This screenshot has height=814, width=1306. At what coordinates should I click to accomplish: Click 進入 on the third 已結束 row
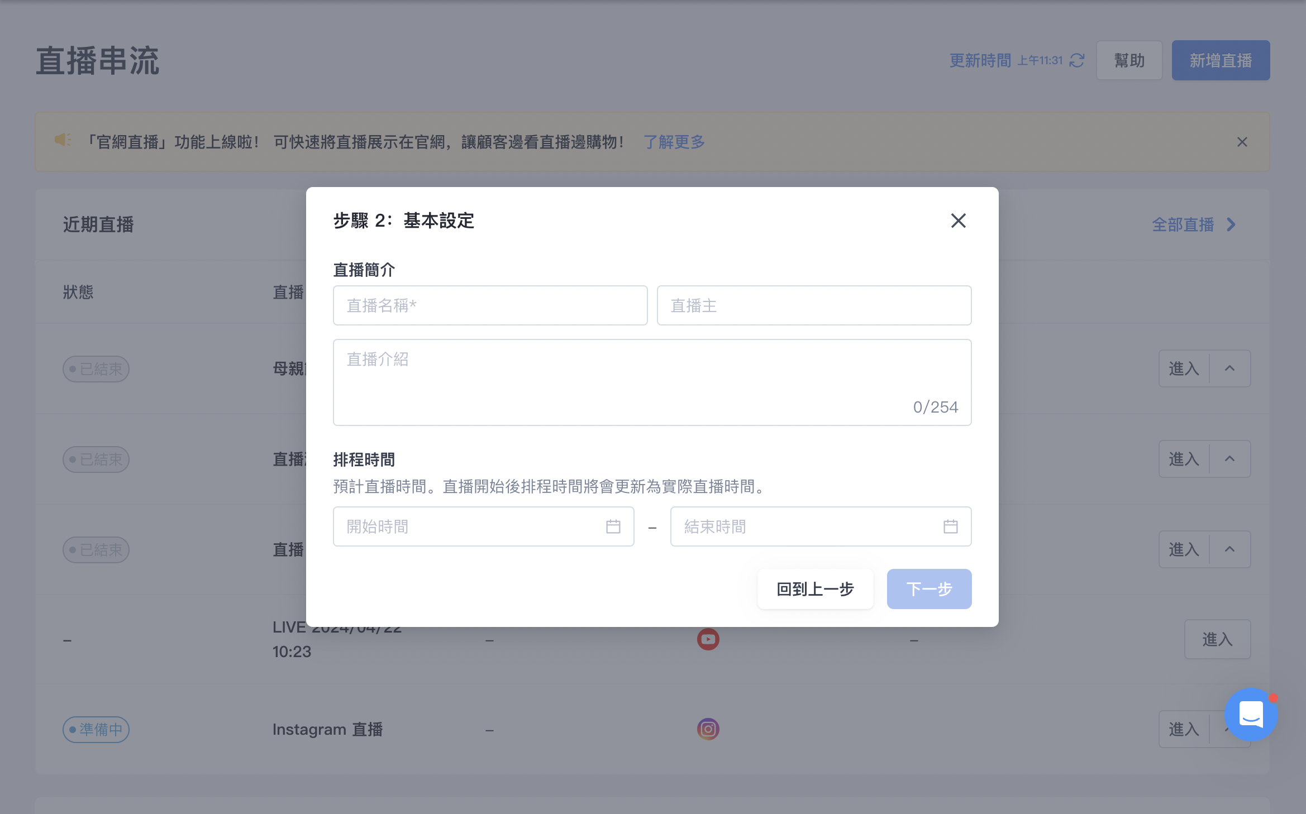point(1184,549)
